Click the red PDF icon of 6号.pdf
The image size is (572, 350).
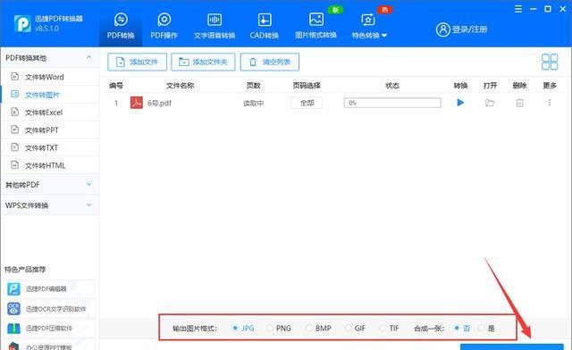click(137, 103)
